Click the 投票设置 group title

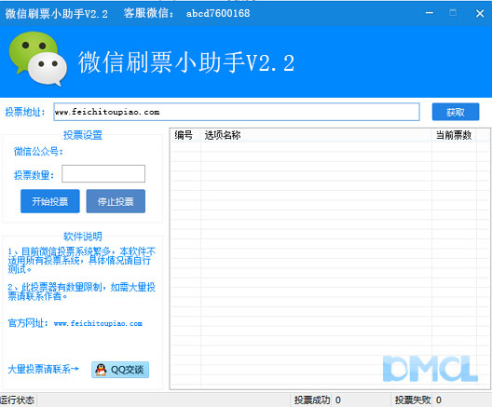click(x=83, y=135)
